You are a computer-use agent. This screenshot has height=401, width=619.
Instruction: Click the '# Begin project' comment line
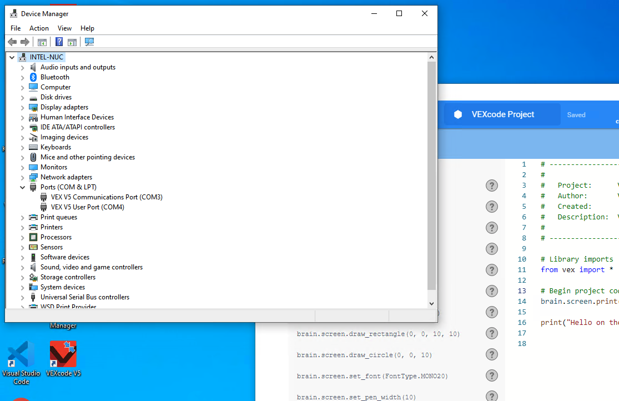coord(580,291)
